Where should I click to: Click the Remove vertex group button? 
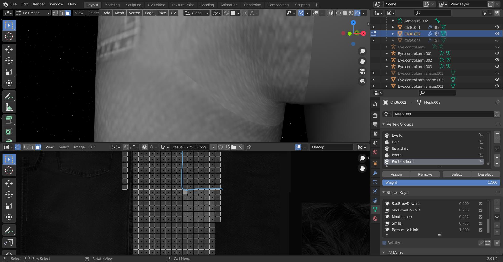pos(425,174)
